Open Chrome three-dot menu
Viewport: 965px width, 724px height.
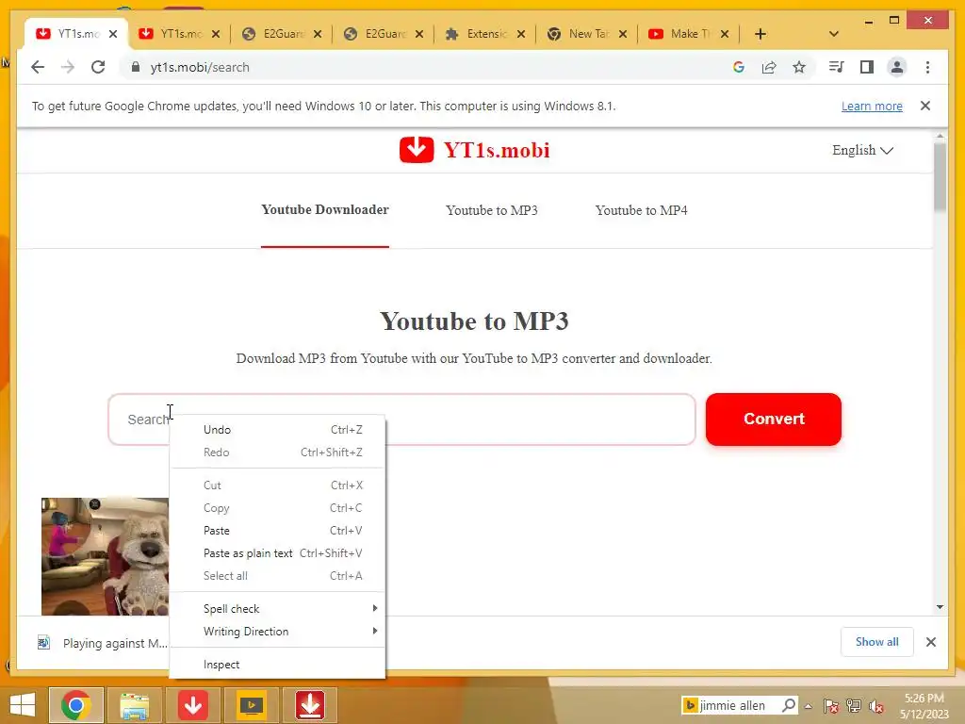click(x=927, y=67)
